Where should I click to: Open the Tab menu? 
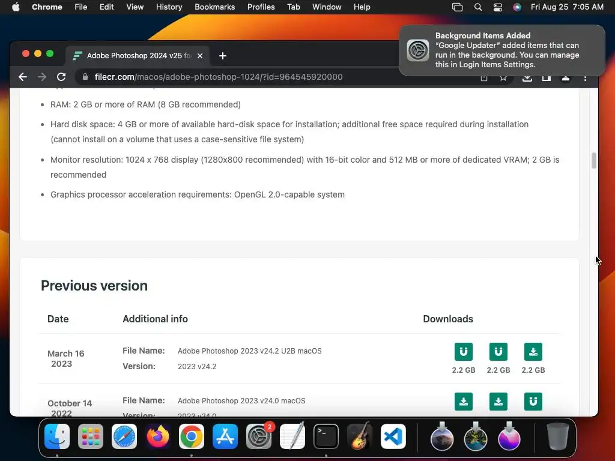[x=293, y=7]
